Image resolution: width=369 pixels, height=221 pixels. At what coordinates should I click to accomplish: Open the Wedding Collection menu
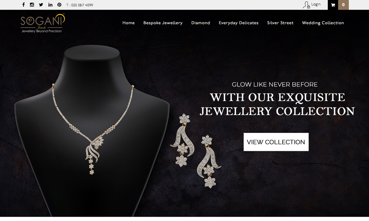tap(323, 23)
